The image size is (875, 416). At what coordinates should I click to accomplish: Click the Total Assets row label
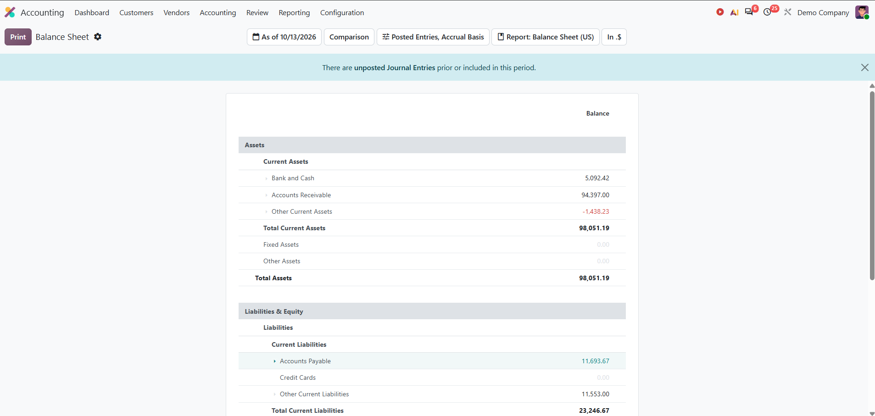point(273,278)
